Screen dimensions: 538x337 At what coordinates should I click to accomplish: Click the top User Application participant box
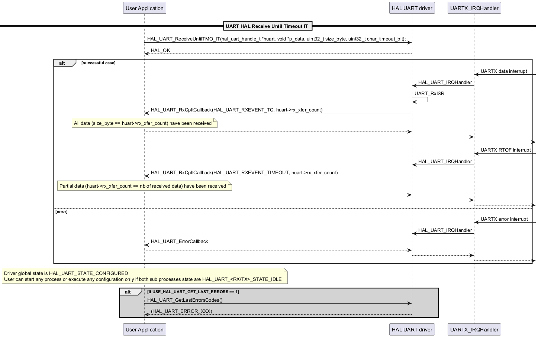(145, 8)
